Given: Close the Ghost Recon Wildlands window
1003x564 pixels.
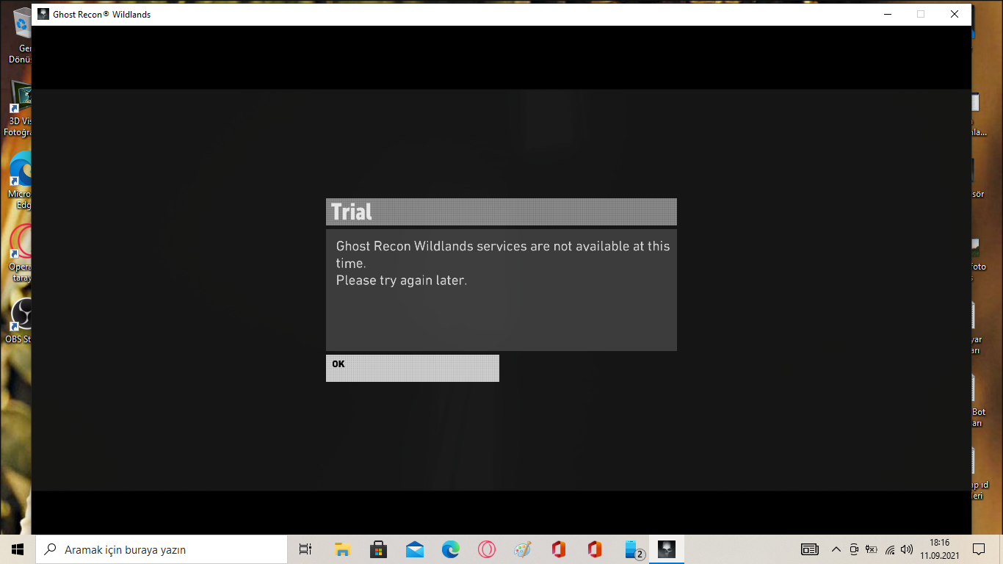Looking at the screenshot, I should pos(954,14).
